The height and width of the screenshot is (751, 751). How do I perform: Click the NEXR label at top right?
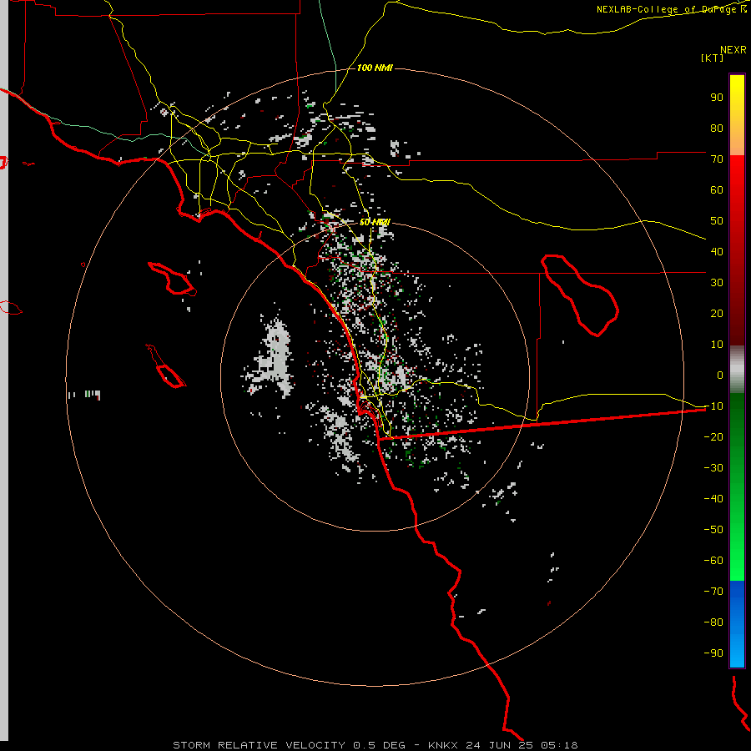[x=733, y=50]
